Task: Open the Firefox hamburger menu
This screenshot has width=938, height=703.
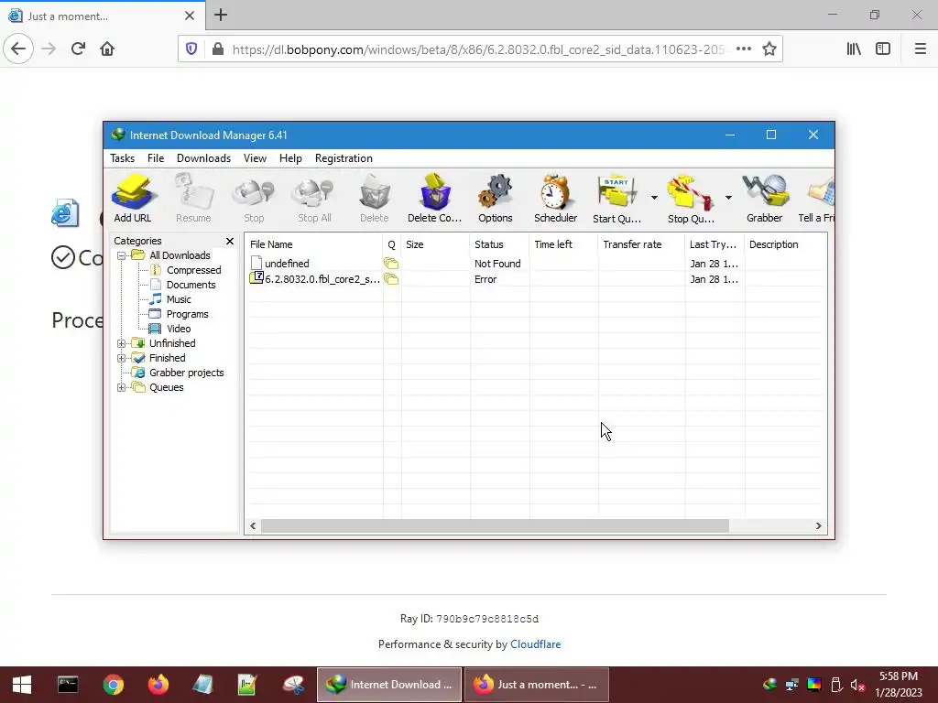Action: (x=921, y=49)
